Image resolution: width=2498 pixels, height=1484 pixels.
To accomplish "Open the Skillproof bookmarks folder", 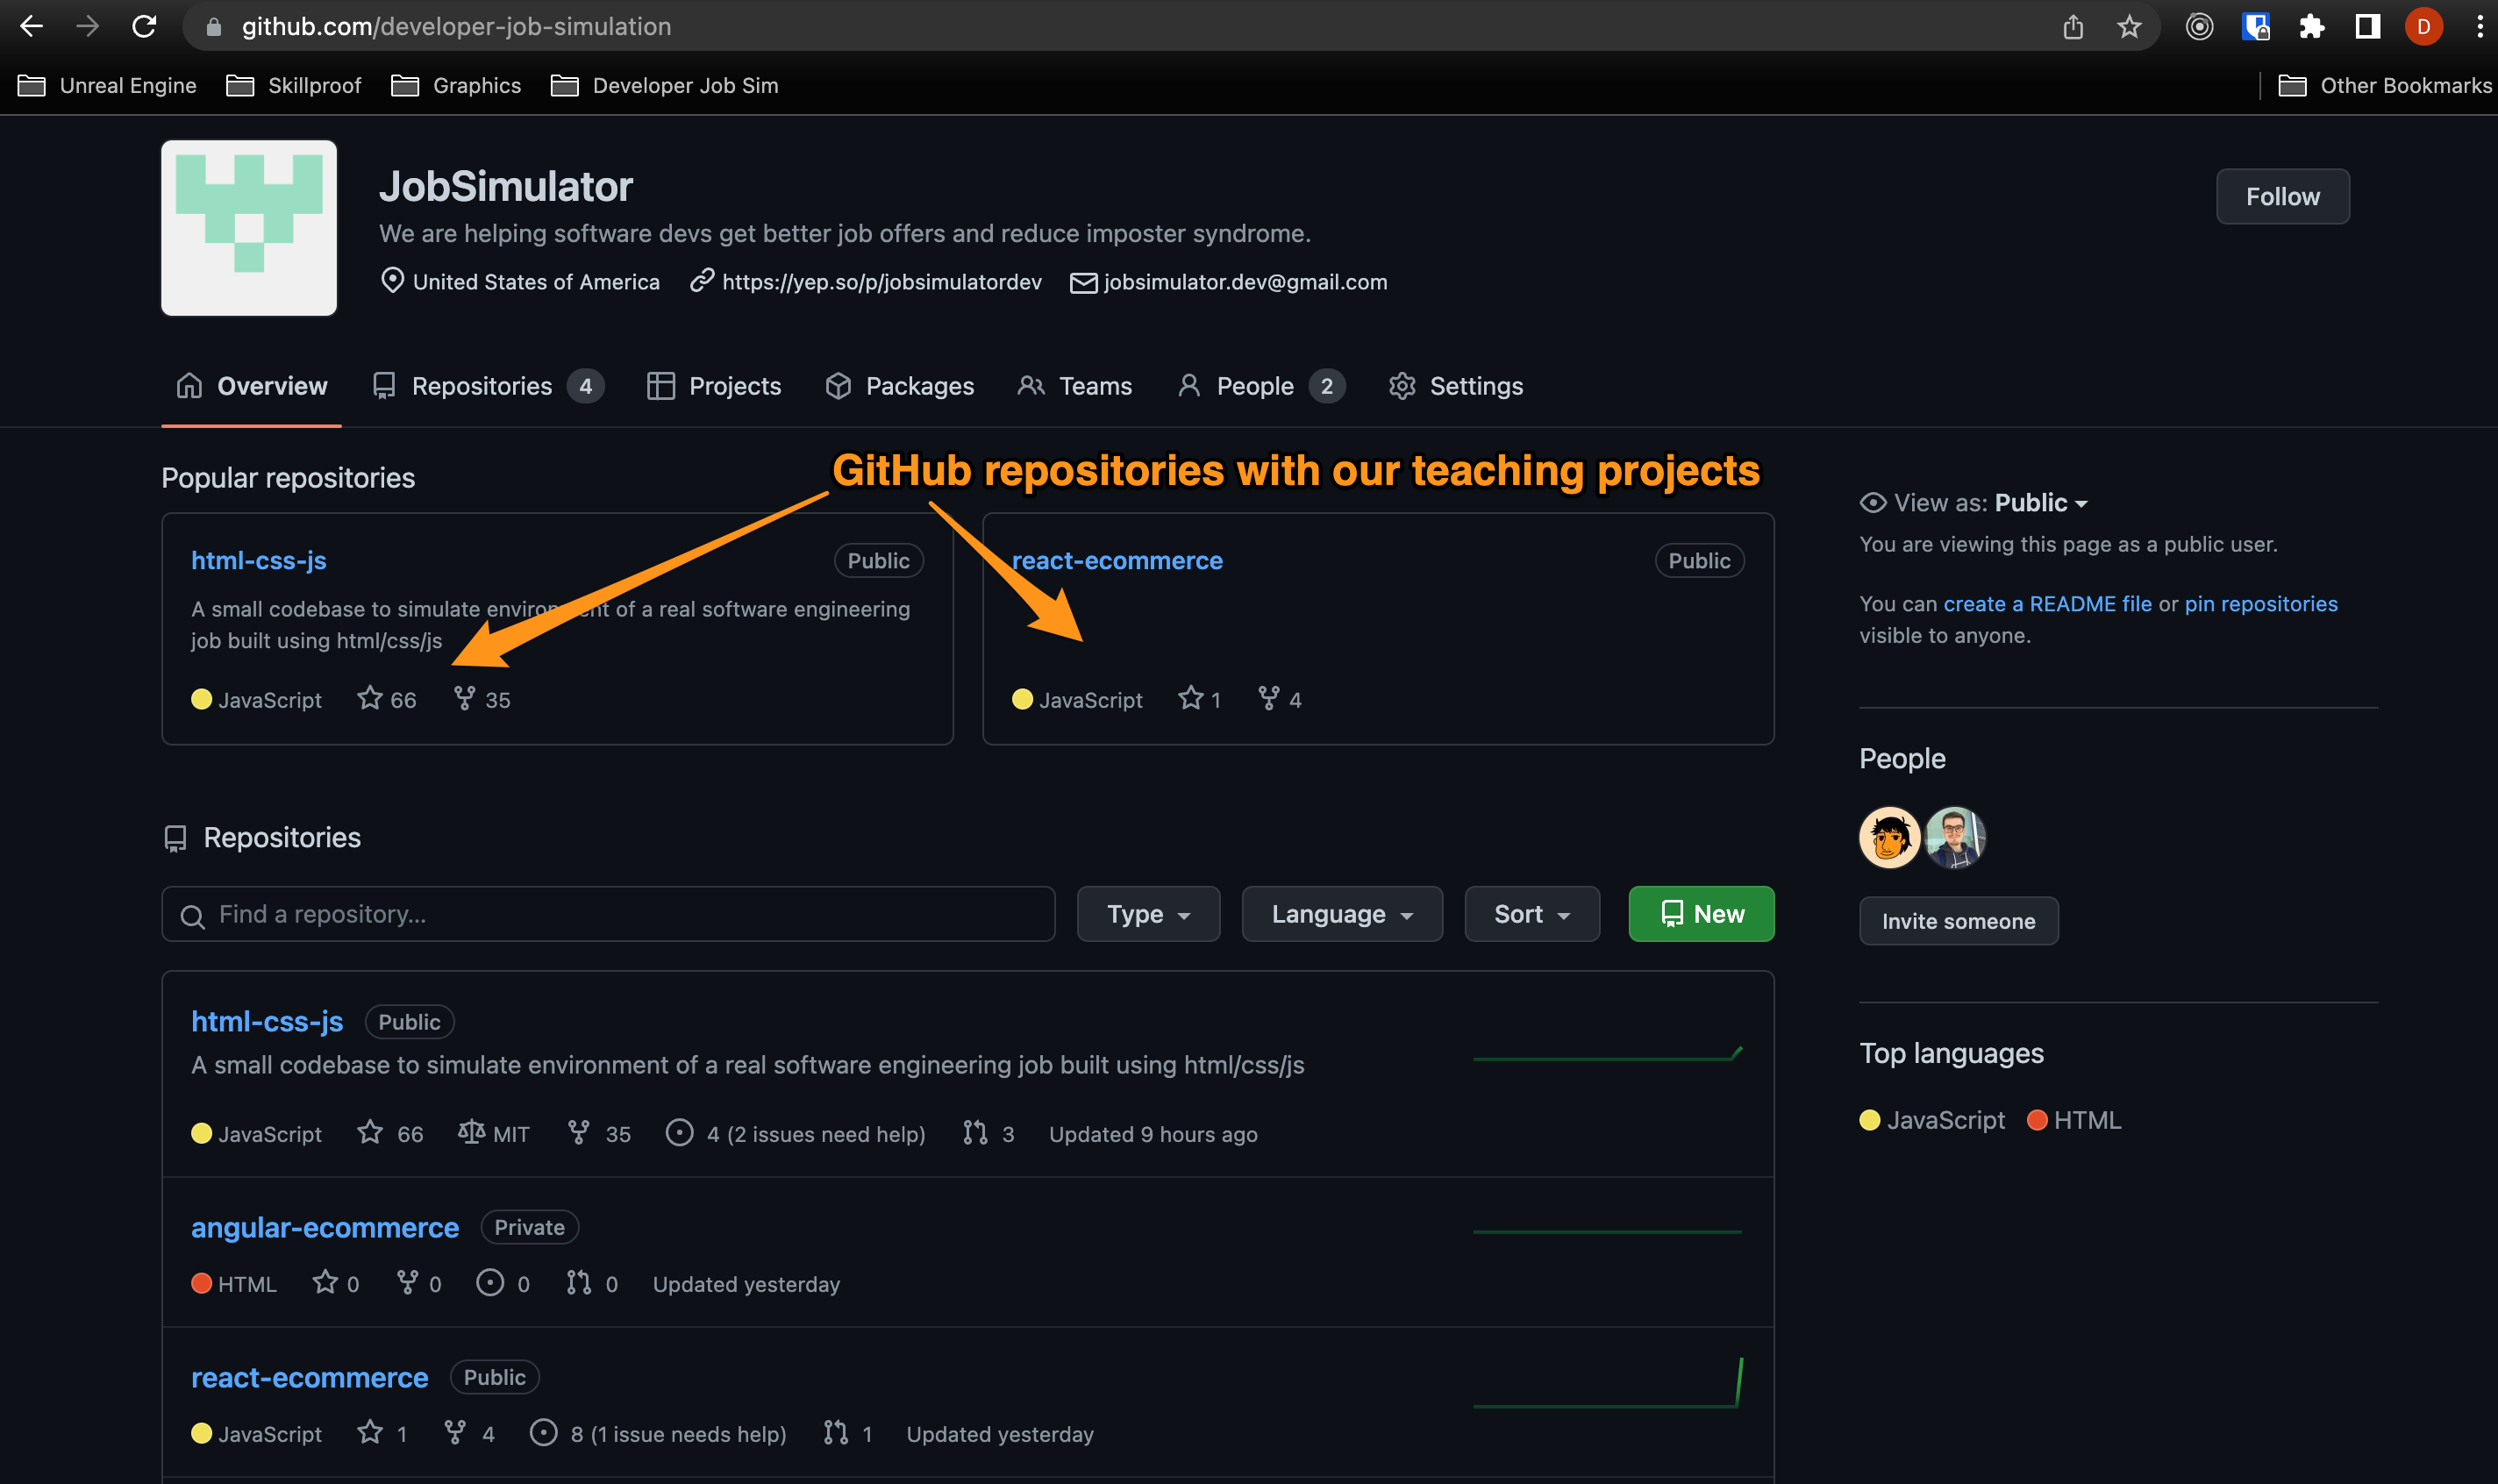I will click(x=294, y=86).
